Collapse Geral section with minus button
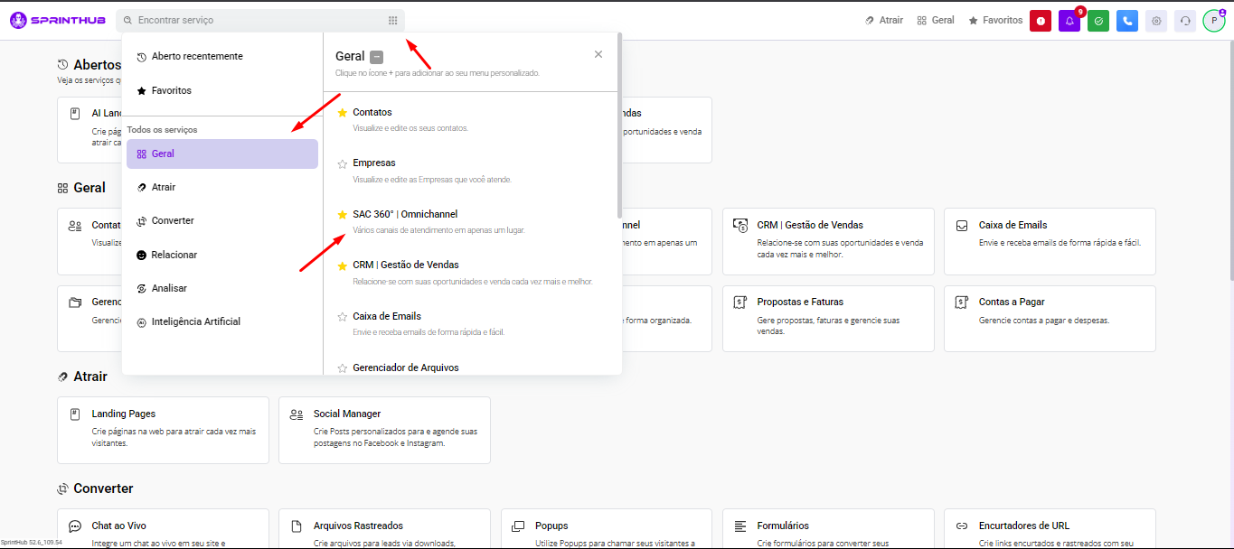This screenshot has width=1234, height=549. click(377, 57)
